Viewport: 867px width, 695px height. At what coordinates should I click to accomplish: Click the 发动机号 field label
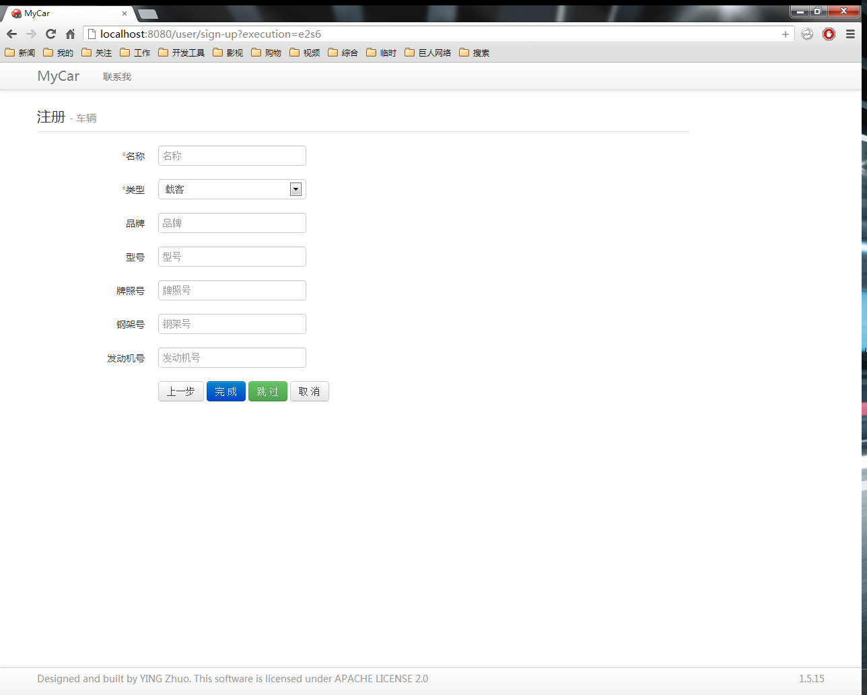pyautogui.click(x=126, y=358)
